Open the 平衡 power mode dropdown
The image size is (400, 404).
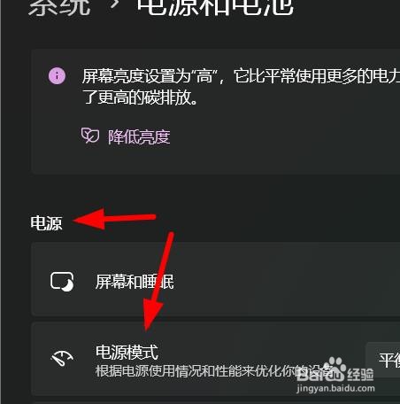tap(383, 360)
